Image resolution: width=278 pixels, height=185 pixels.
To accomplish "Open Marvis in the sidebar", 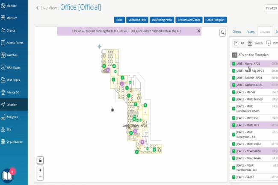I will tap(14, 18).
